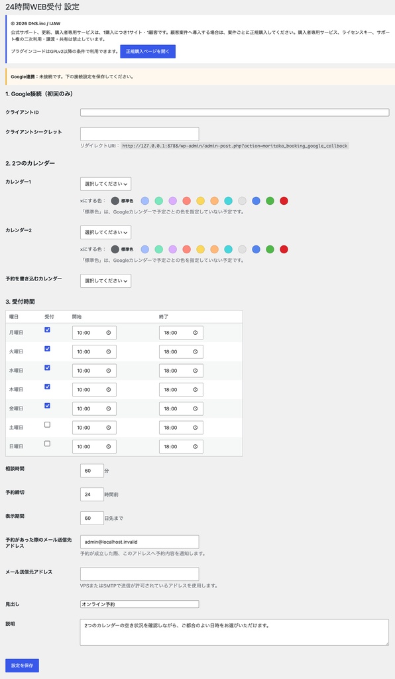Select green swatch for カレンダー2
This screenshot has height=679, width=395.
270,249
